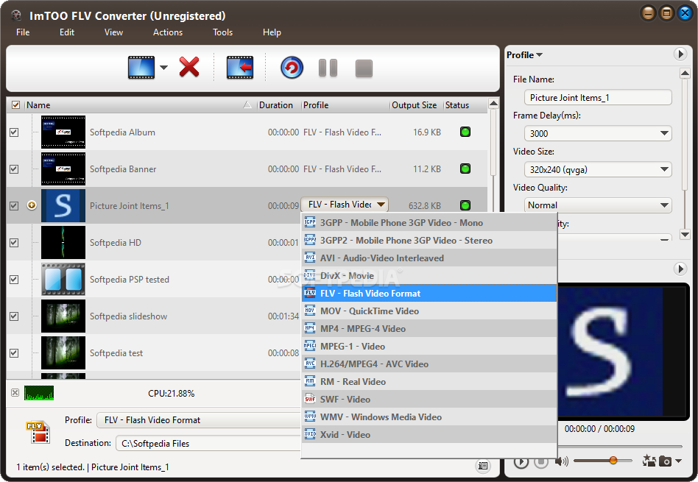Click the red X Remove icon
698x482 pixels.
tap(189, 67)
